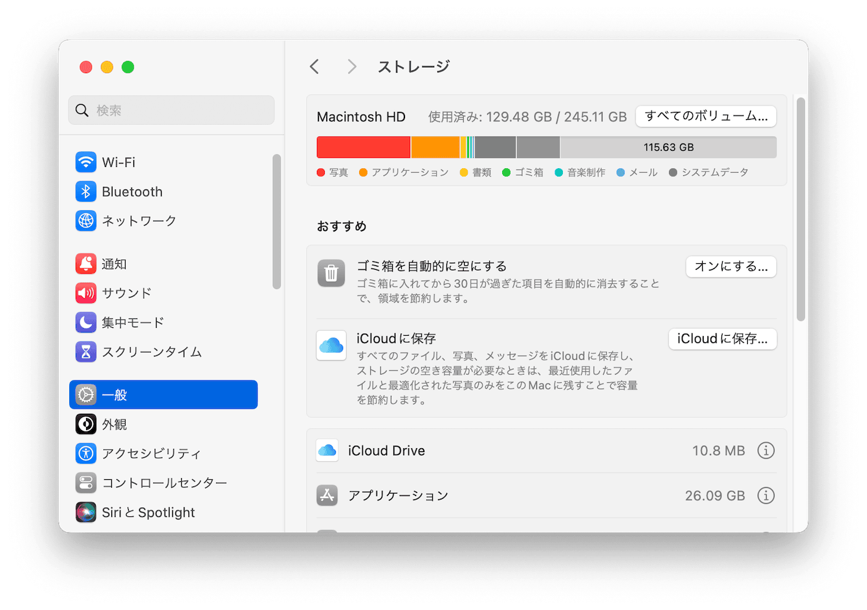Click the Wi-Fi icon in sidebar
This screenshot has height=610, width=867.
coord(86,162)
